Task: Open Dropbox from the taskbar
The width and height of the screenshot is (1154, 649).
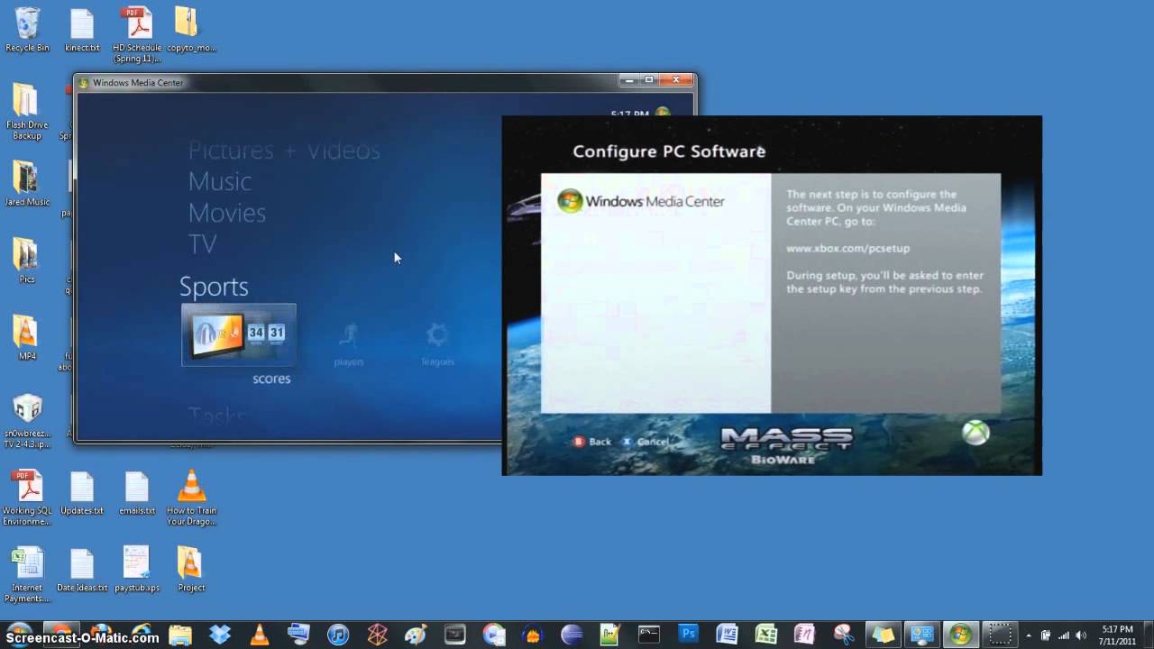Action: pyautogui.click(x=219, y=634)
